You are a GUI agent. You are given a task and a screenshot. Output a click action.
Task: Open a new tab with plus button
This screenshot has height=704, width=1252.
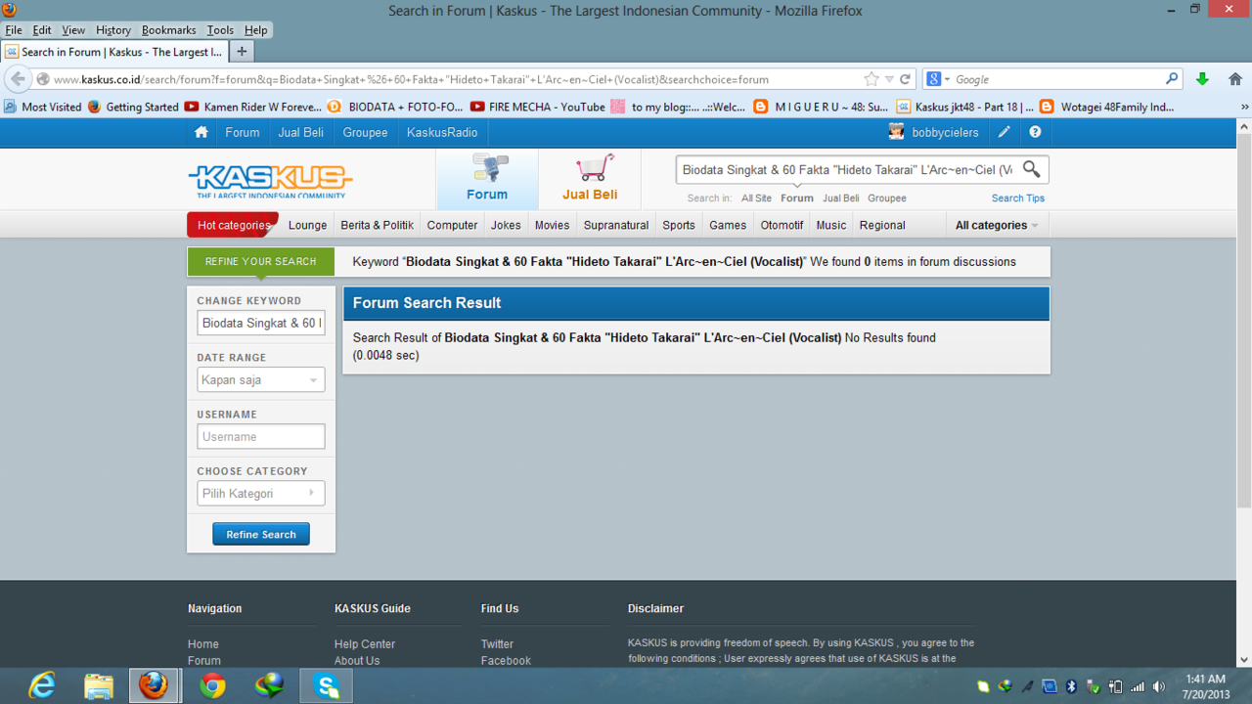(242, 51)
